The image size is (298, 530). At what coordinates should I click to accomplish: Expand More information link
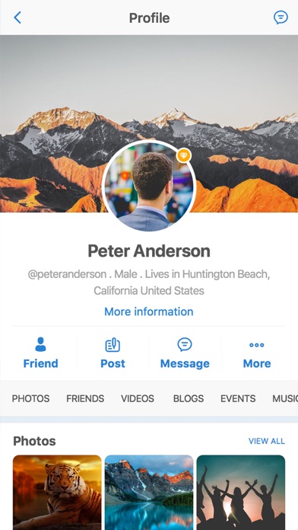click(149, 311)
